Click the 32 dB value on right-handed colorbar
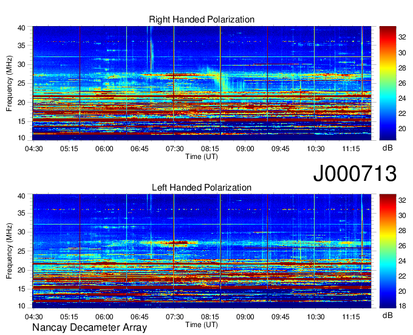Viewport: 413px width, 335px height. point(402,38)
